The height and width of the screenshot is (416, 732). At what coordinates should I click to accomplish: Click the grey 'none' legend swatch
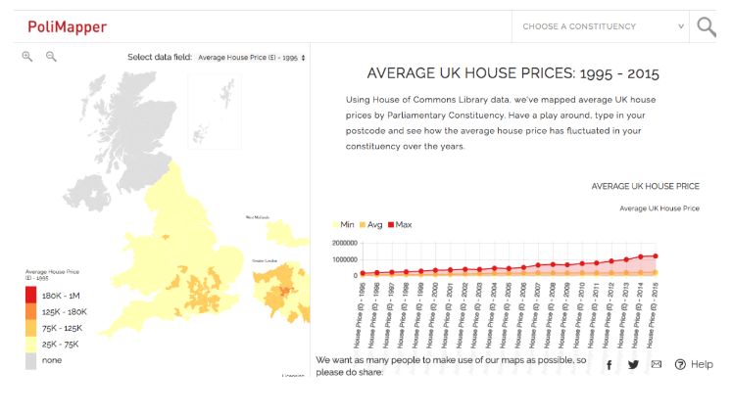point(32,360)
